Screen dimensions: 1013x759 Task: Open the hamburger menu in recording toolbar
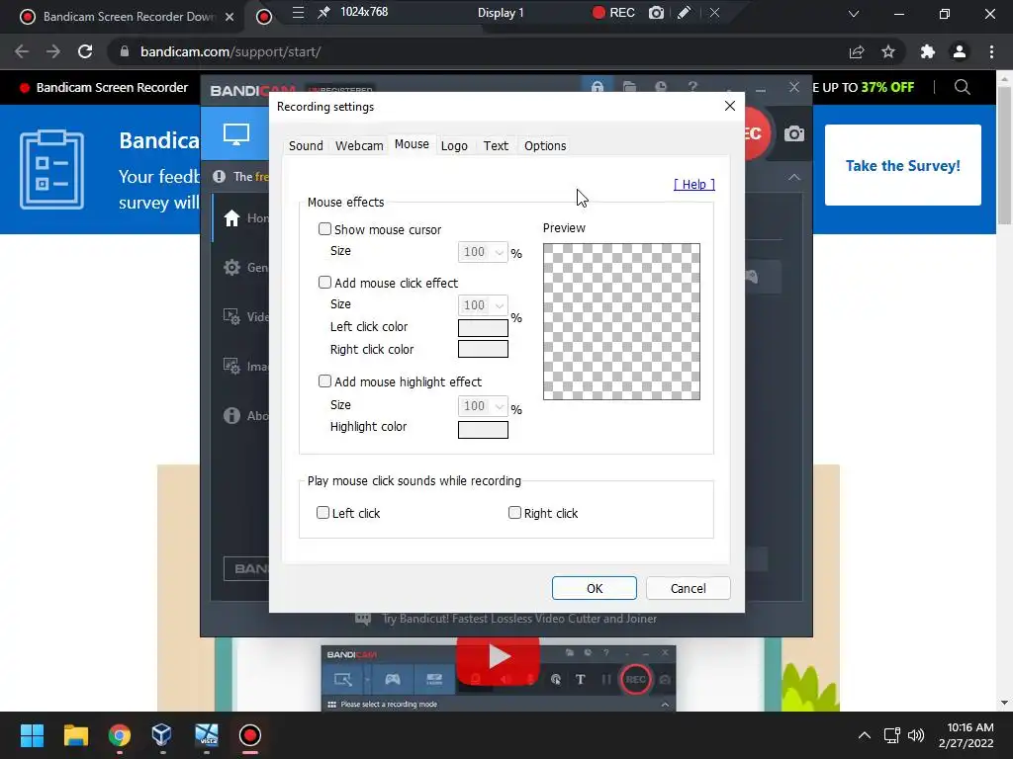point(298,12)
